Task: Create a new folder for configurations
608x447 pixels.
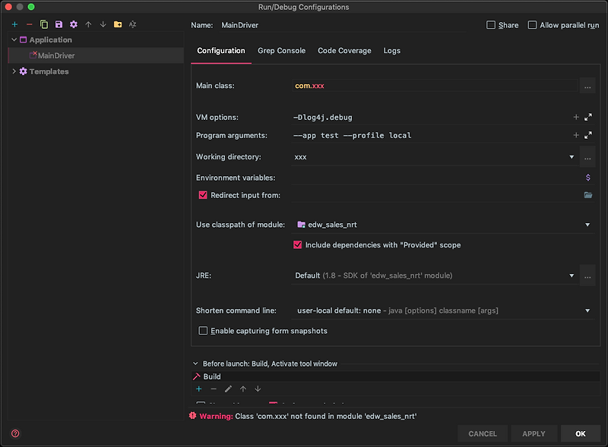Action: coord(116,24)
